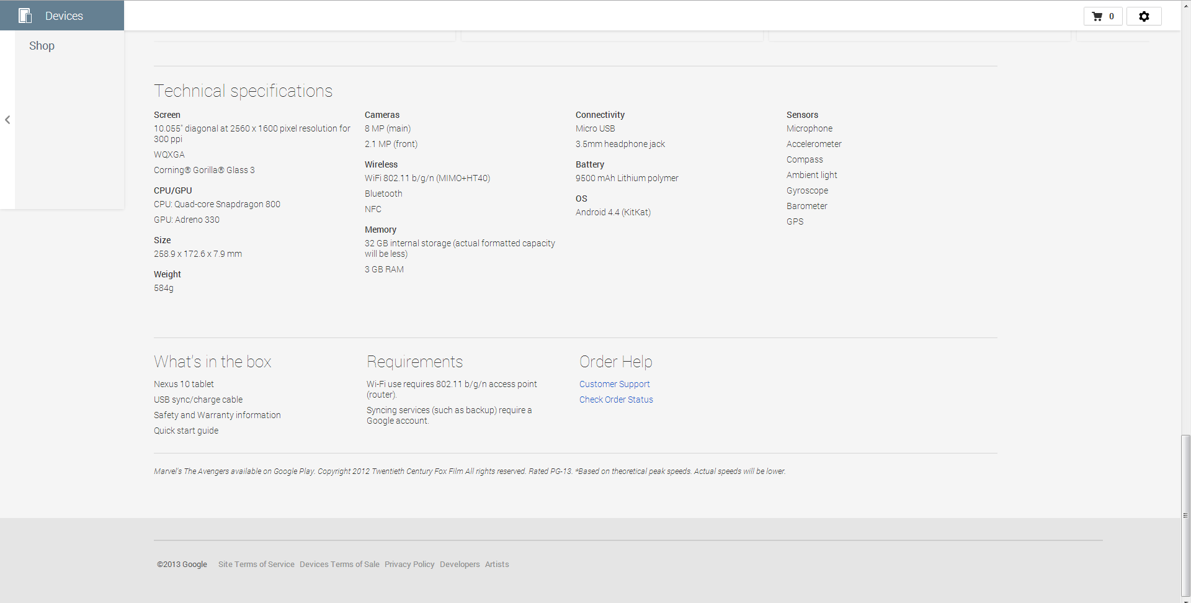Click the Devices icon in the header

25,16
